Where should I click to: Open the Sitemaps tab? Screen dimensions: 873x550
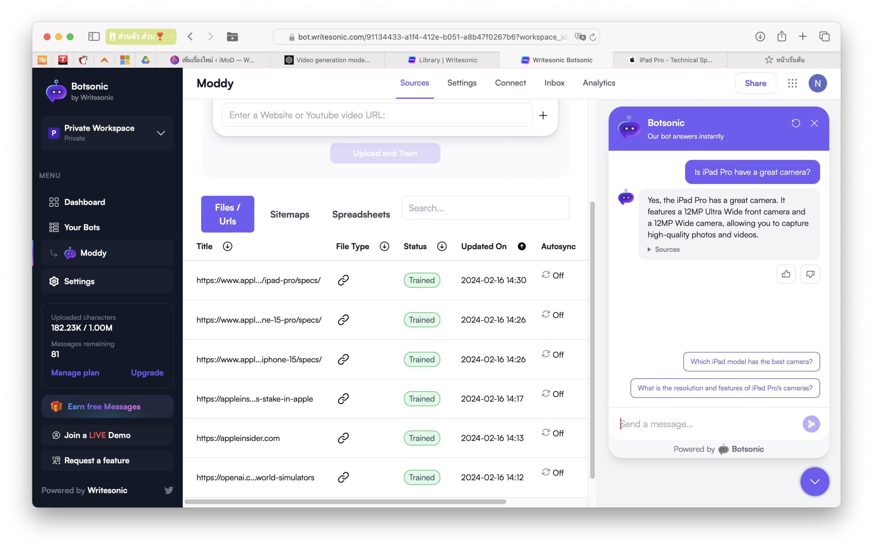pyautogui.click(x=289, y=214)
